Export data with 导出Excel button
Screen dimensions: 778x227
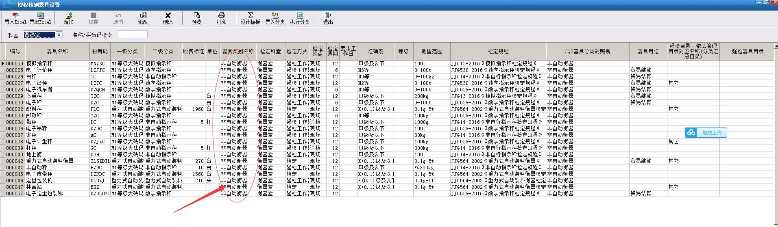(x=40, y=18)
